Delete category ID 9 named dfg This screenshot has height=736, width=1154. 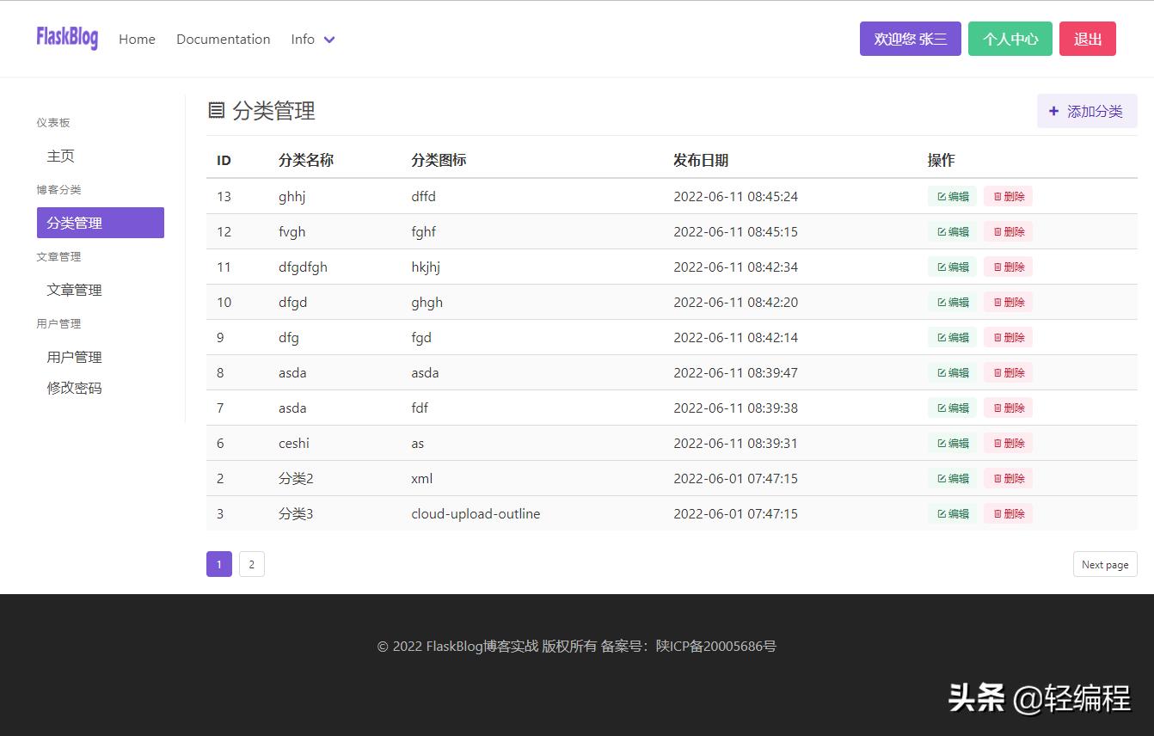click(1007, 337)
